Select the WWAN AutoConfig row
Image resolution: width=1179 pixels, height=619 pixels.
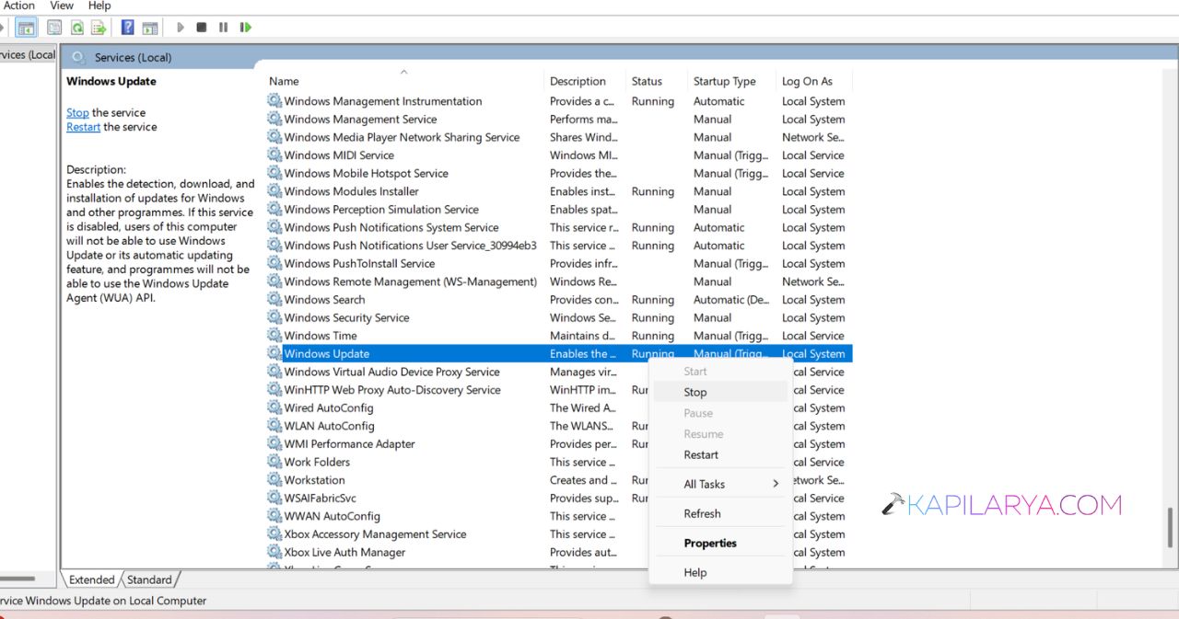[x=558, y=516]
